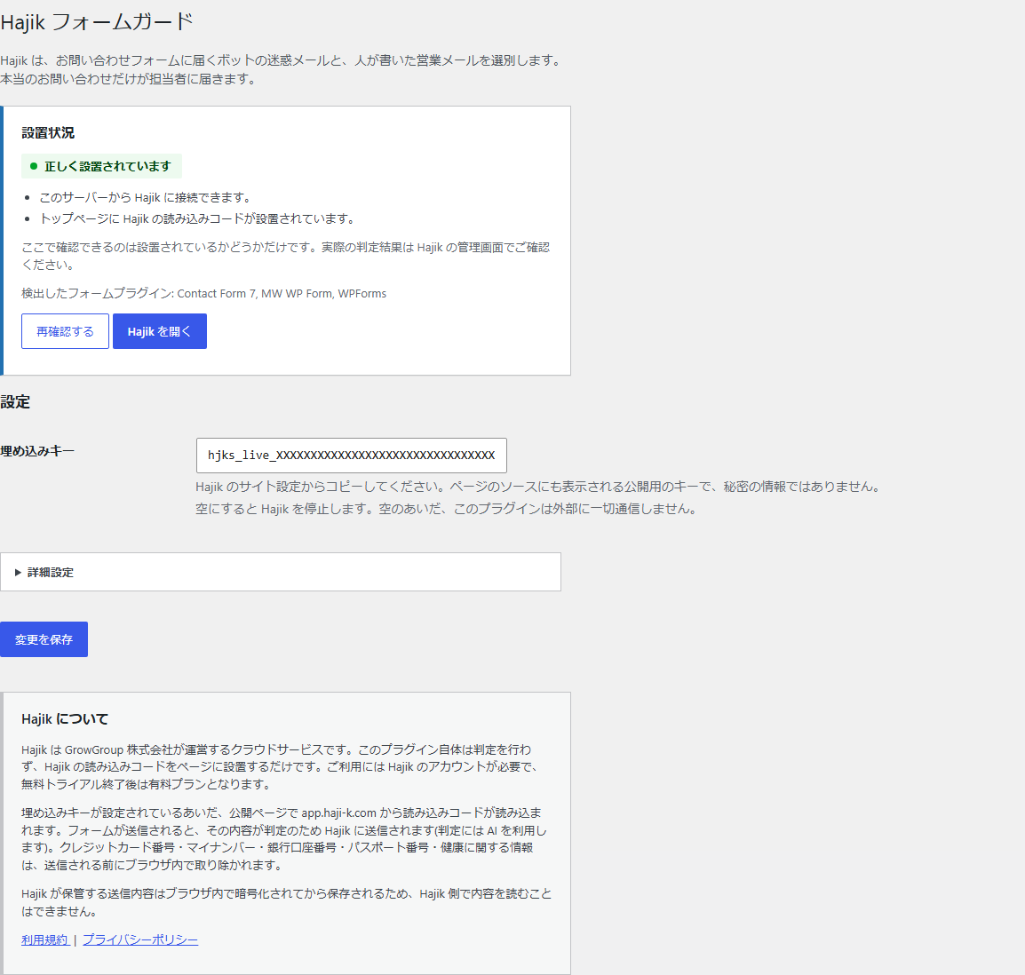Open Hajik with Hajik を開く button
1025x975 pixels.
pos(160,331)
